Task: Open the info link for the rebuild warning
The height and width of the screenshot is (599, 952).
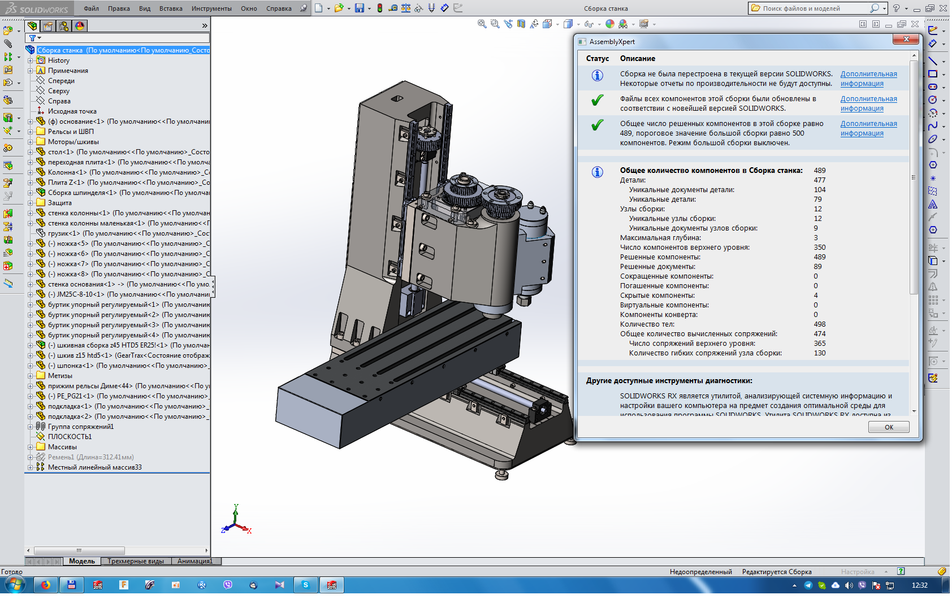Action: 868,79
